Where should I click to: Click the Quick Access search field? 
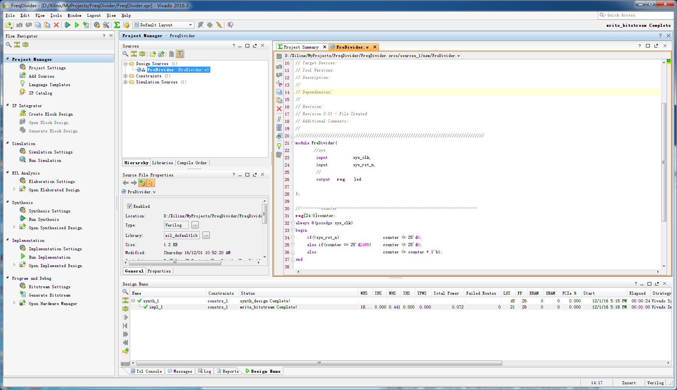pos(636,15)
